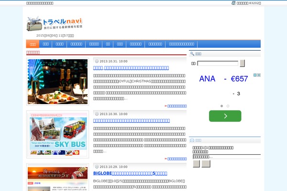
Task: Click the visitor counter icon beside 83202
Action: click(x=233, y=3)
